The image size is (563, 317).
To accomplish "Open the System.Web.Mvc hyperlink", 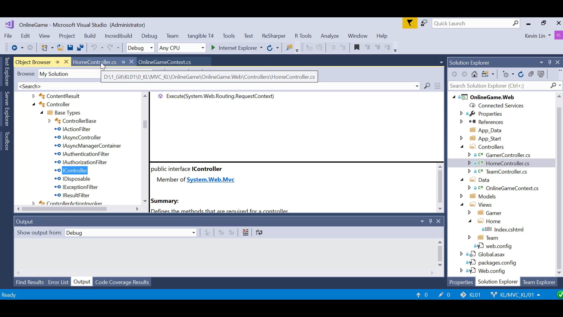I will click(211, 179).
